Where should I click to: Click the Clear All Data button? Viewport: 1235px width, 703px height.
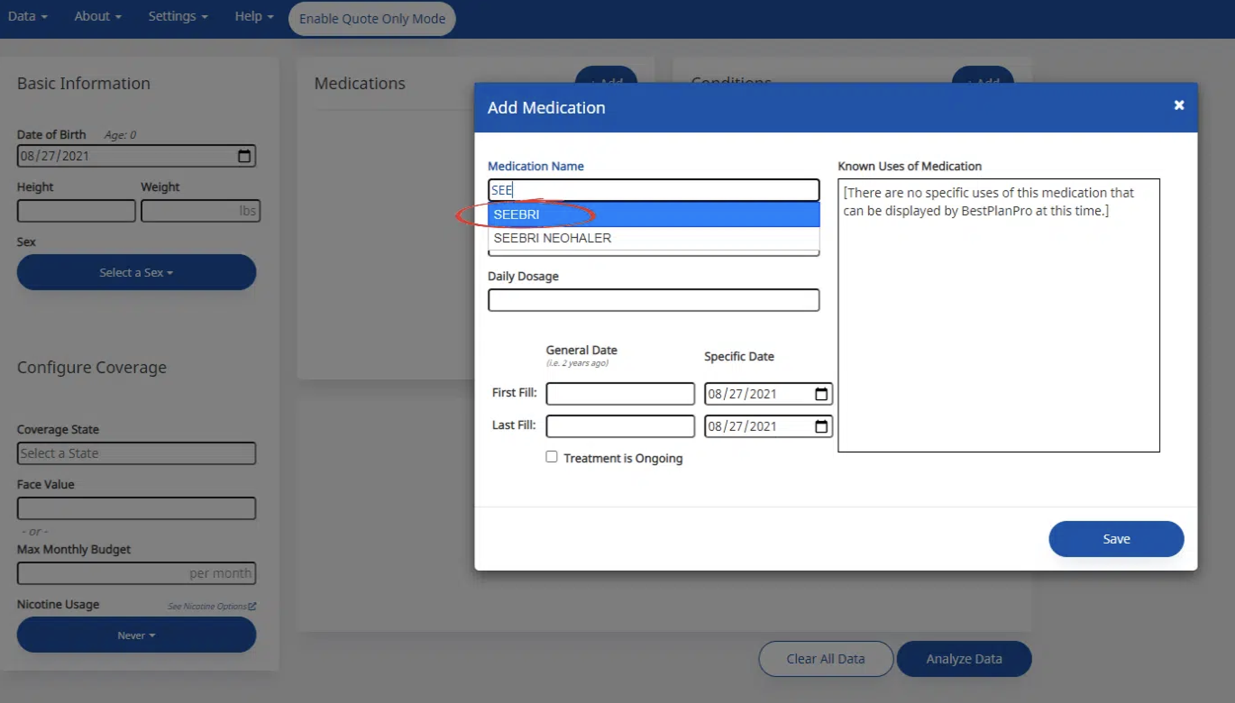pos(825,659)
